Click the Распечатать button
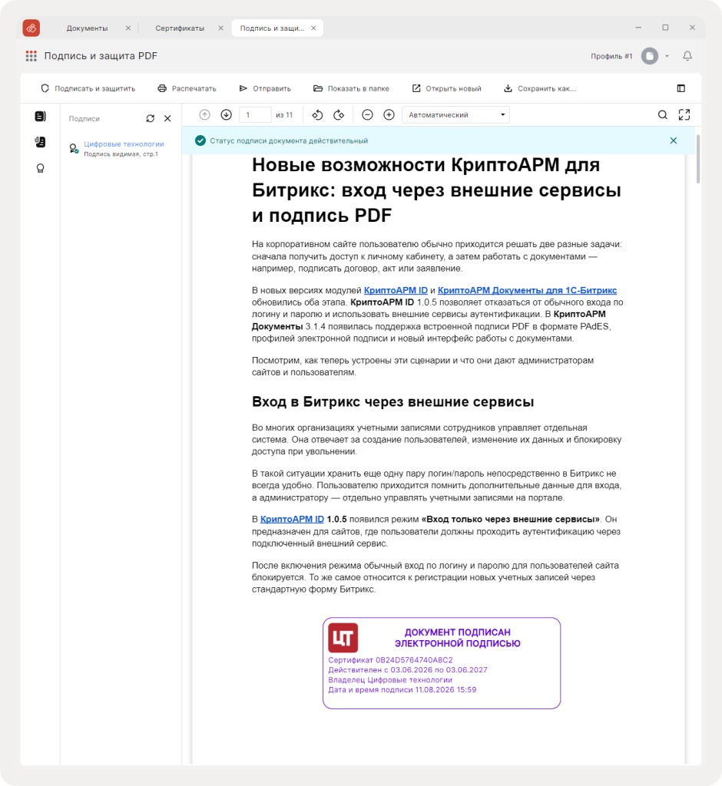722x786 pixels. (187, 88)
